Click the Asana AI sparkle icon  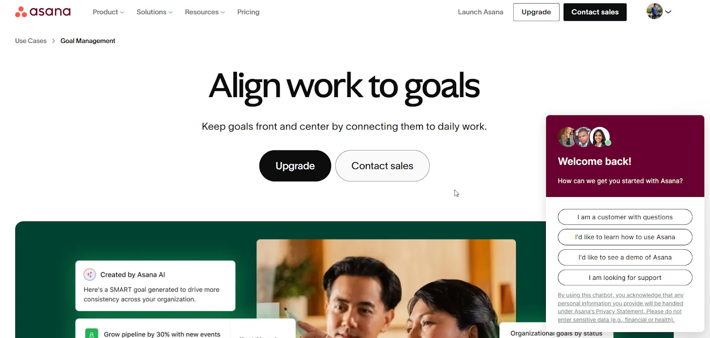[90, 275]
